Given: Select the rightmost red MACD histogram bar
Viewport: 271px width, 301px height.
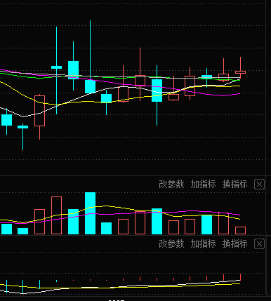Looking at the screenshot, I should [x=240, y=276].
